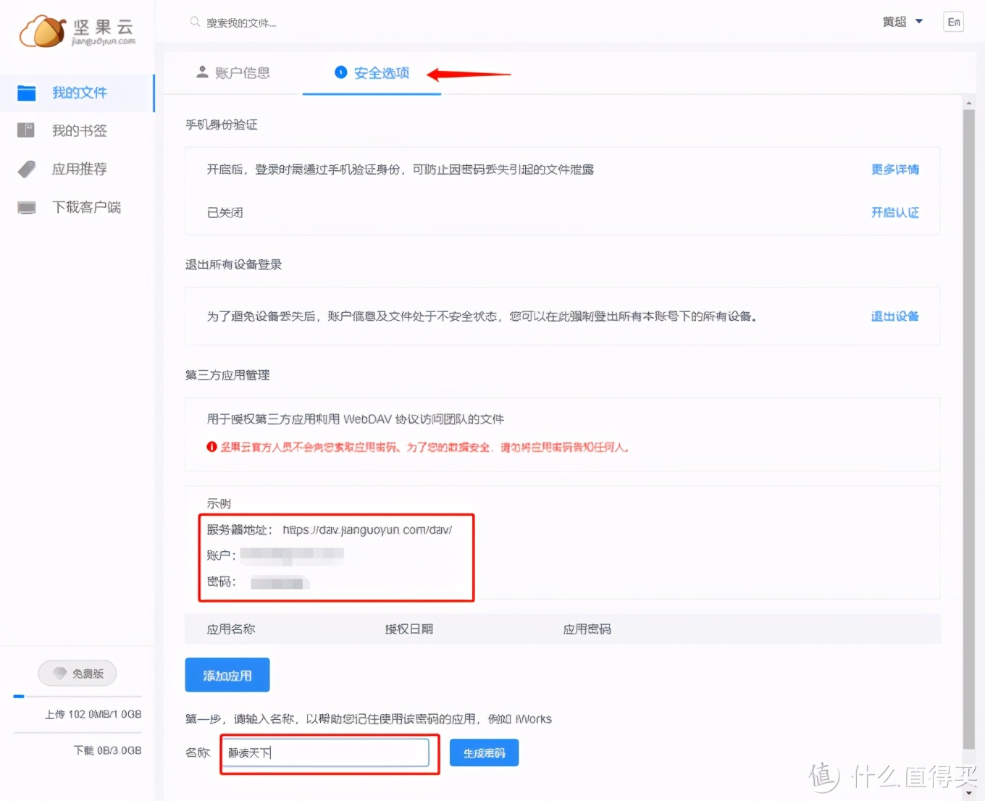Click the search magnifier icon

[x=194, y=22]
